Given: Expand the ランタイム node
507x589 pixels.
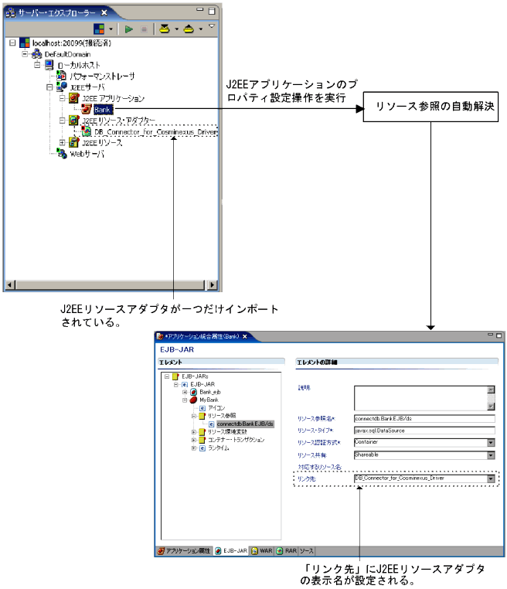Looking at the screenshot, I should click(194, 448).
